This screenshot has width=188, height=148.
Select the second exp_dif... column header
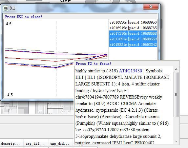point(60,143)
